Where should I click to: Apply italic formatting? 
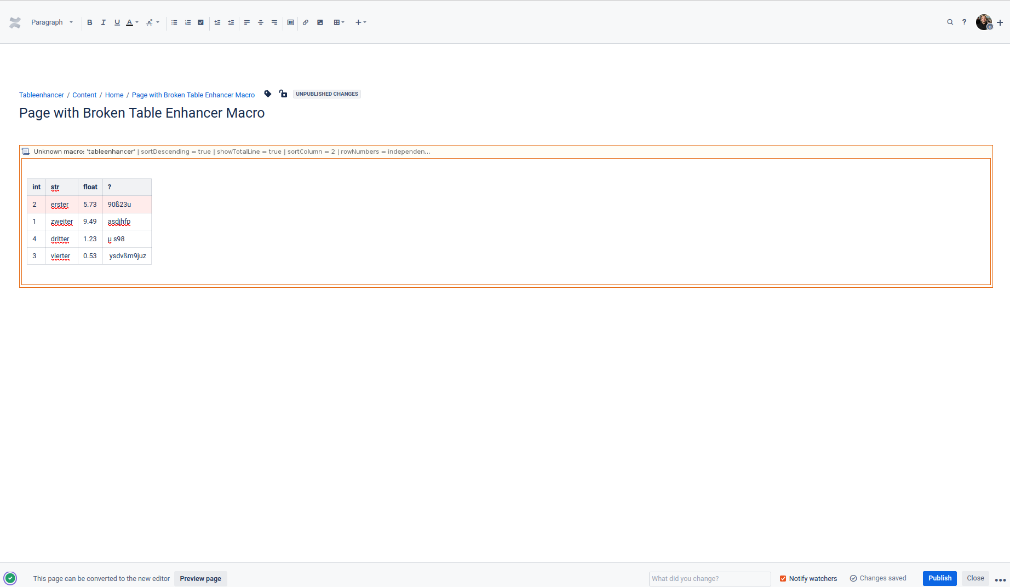(x=103, y=22)
